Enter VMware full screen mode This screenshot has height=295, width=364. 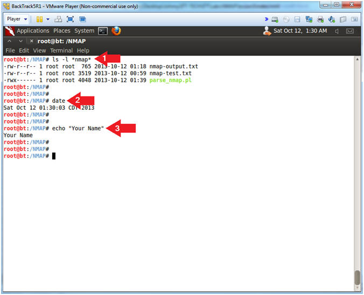tap(70, 19)
